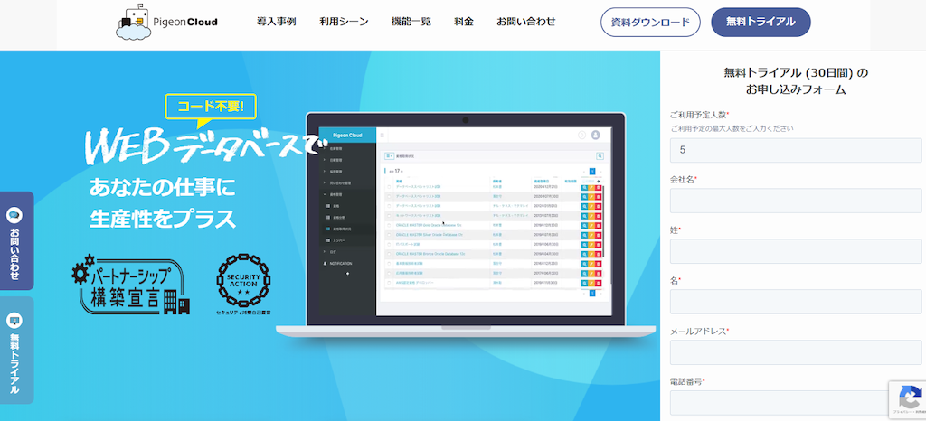Focus the ご利用予定人数 number field
The height and width of the screenshot is (421, 926).
coord(796,150)
